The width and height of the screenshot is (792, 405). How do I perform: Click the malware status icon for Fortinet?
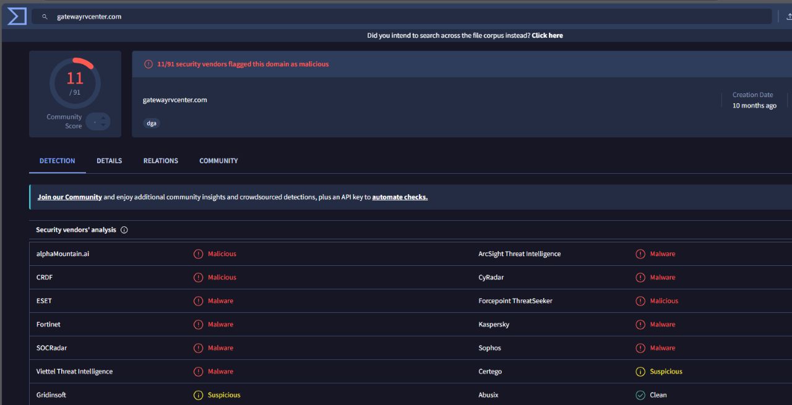[x=198, y=325]
